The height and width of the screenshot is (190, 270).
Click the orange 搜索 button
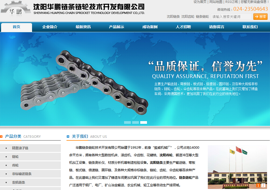coord(260,17)
